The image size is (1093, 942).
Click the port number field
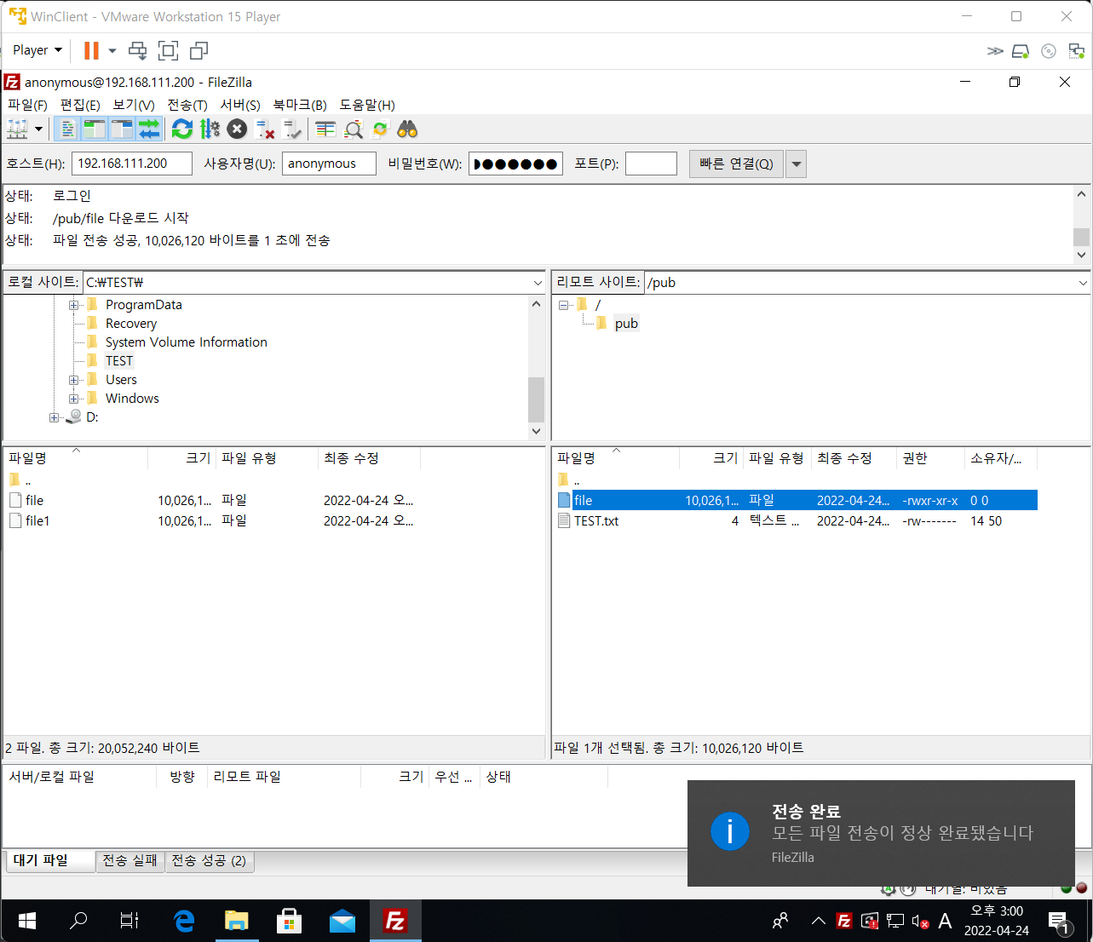[x=651, y=164]
